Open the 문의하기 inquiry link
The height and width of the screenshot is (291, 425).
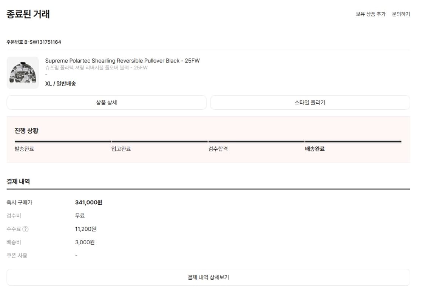401,14
